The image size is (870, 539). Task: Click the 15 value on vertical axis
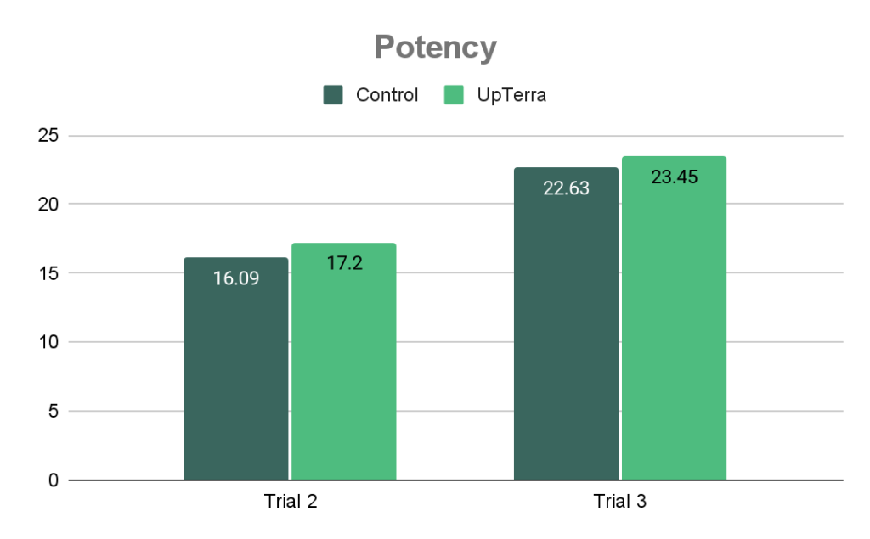(49, 273)
